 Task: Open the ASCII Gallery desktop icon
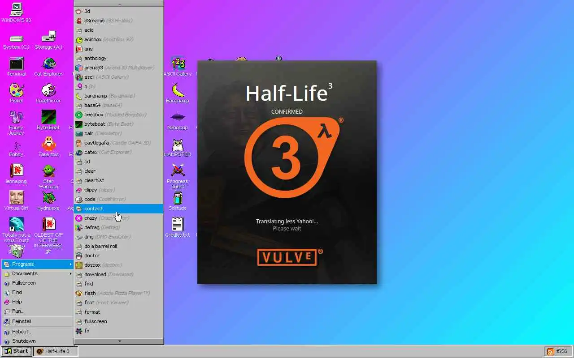click(178, 67)
